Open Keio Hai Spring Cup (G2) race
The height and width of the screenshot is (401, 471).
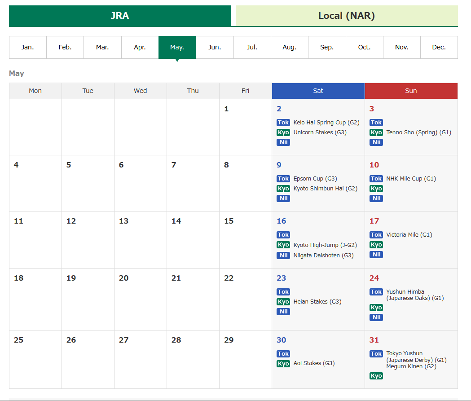(326, 123)
